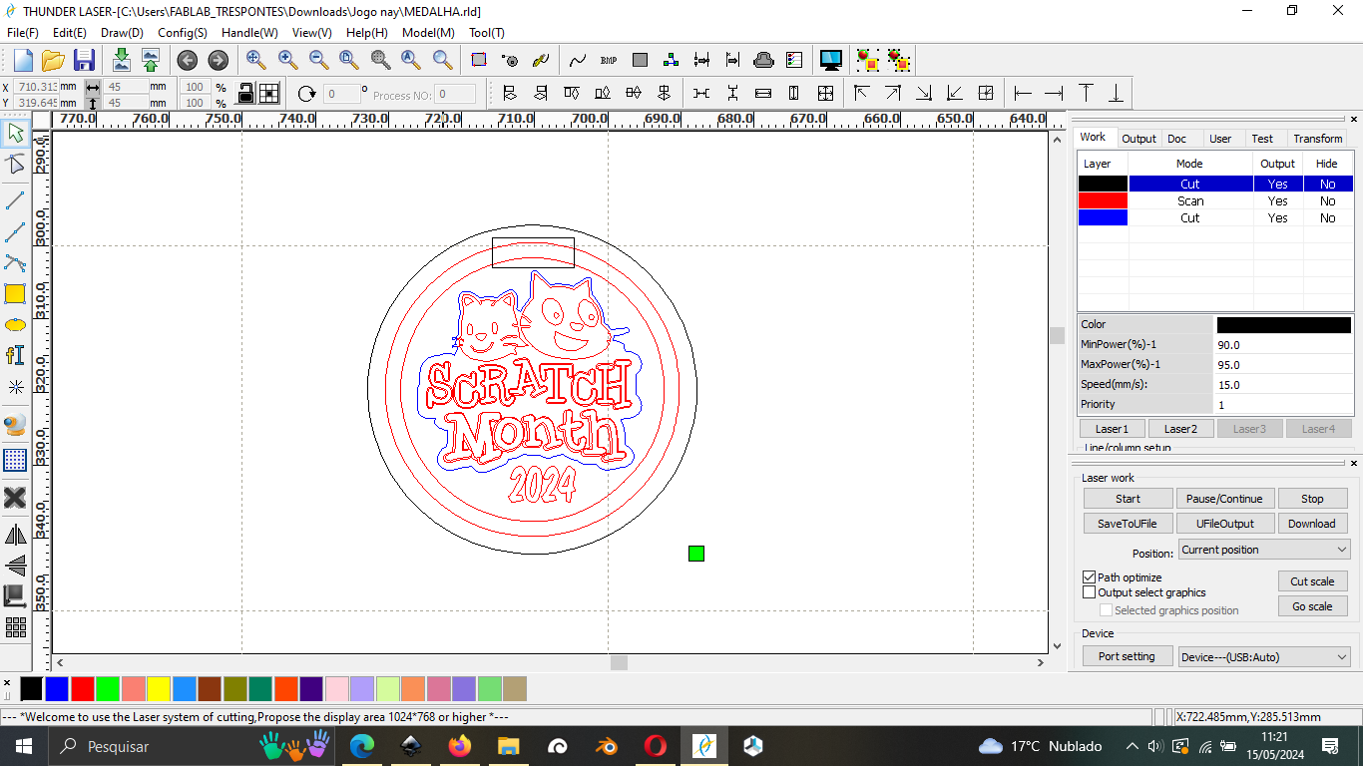The width and height of the screenshot is (1363, 766).
Task: Click the delete X tool in the sidebar
Action: click(15, 497)
